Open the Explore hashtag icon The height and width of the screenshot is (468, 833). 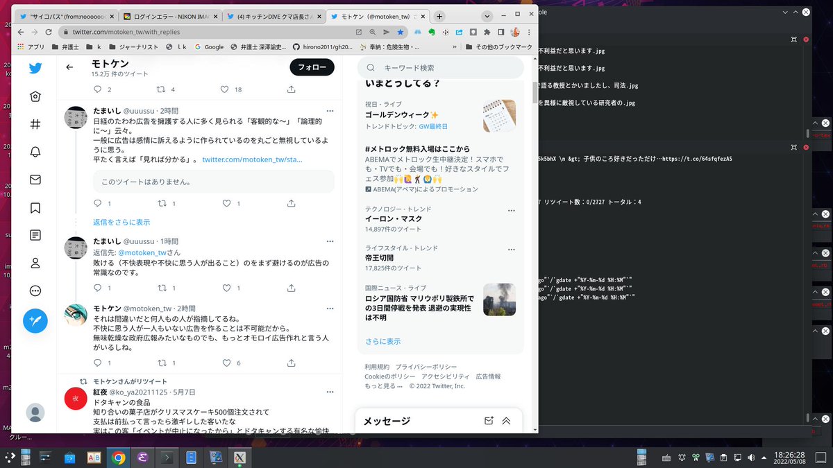[x=35, y=124]
